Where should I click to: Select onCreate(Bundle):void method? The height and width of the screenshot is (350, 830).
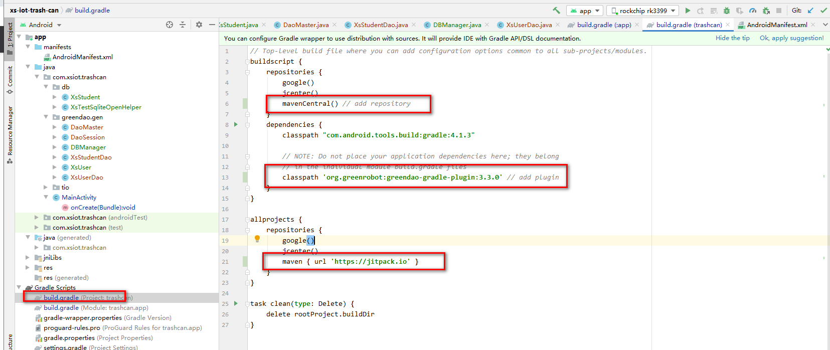98,207
